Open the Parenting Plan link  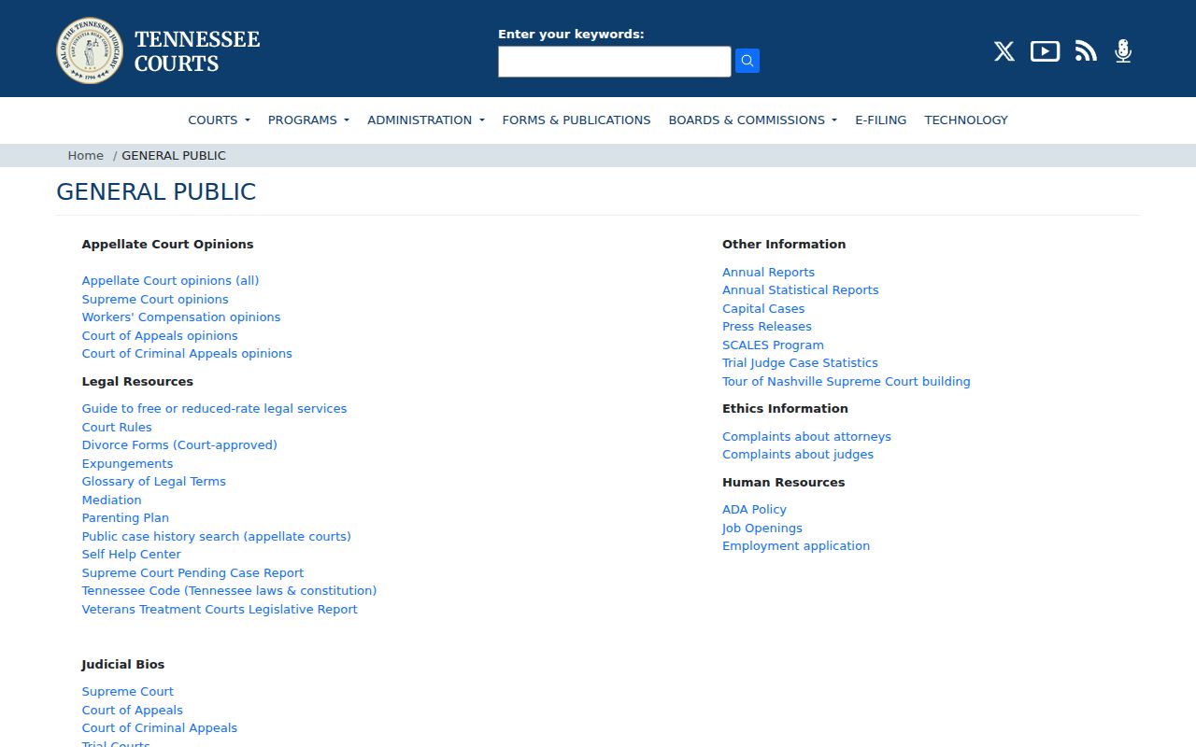click(125, 517)
